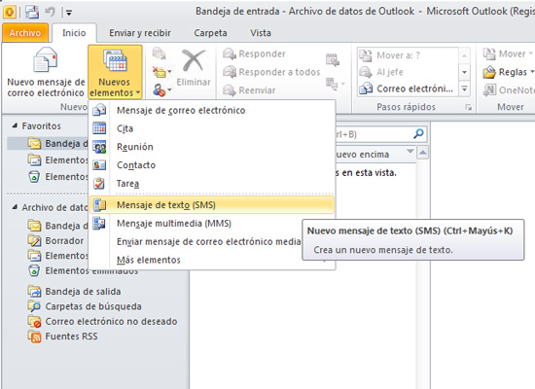Click the Undo icon in quick access toolbar
Viewport: 535px width, 389px height.
click(51, 13)
